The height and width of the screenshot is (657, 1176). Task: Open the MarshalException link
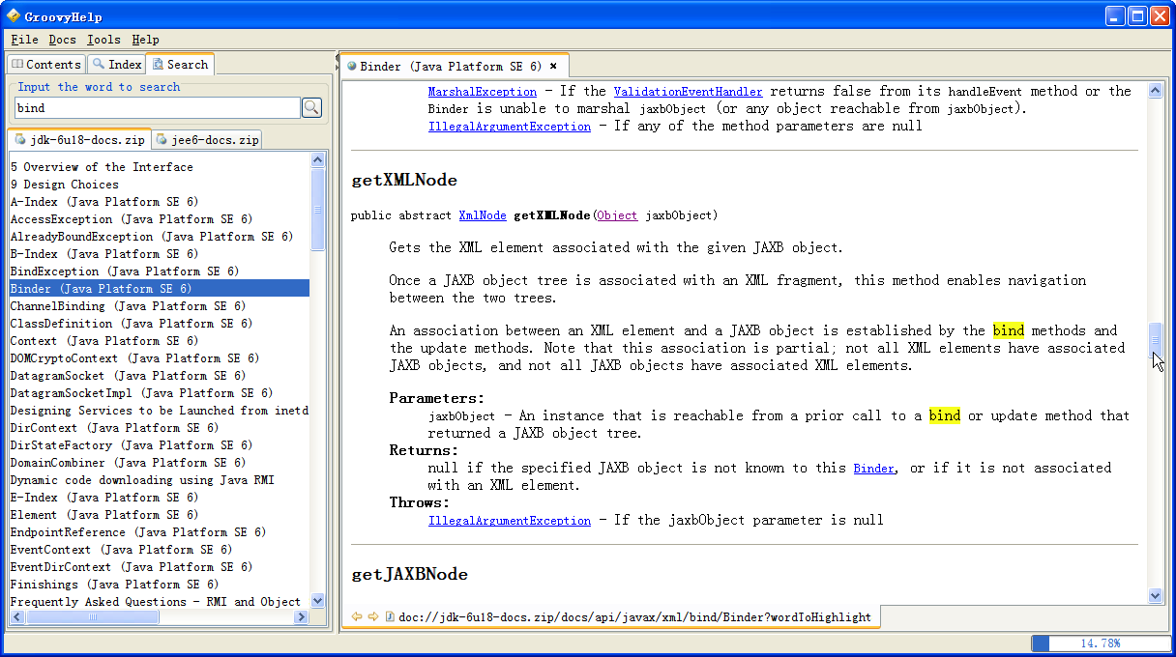coord(483,91)
